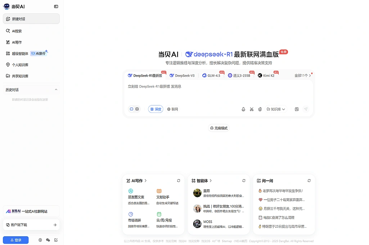
Task: Enable 联网 web search toggle
Action: point(172,109)
